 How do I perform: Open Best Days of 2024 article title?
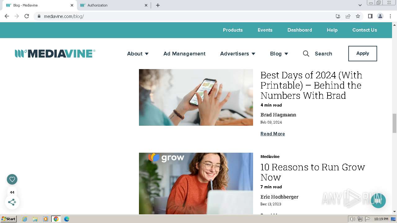[x=311, y=85]
